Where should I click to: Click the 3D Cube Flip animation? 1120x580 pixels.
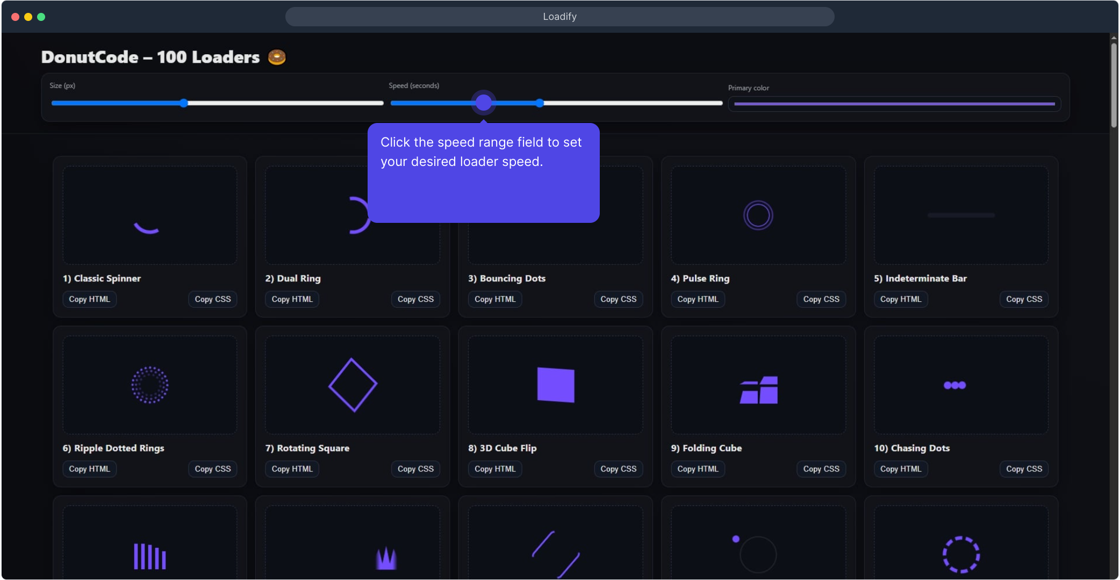tap(556, 385)
